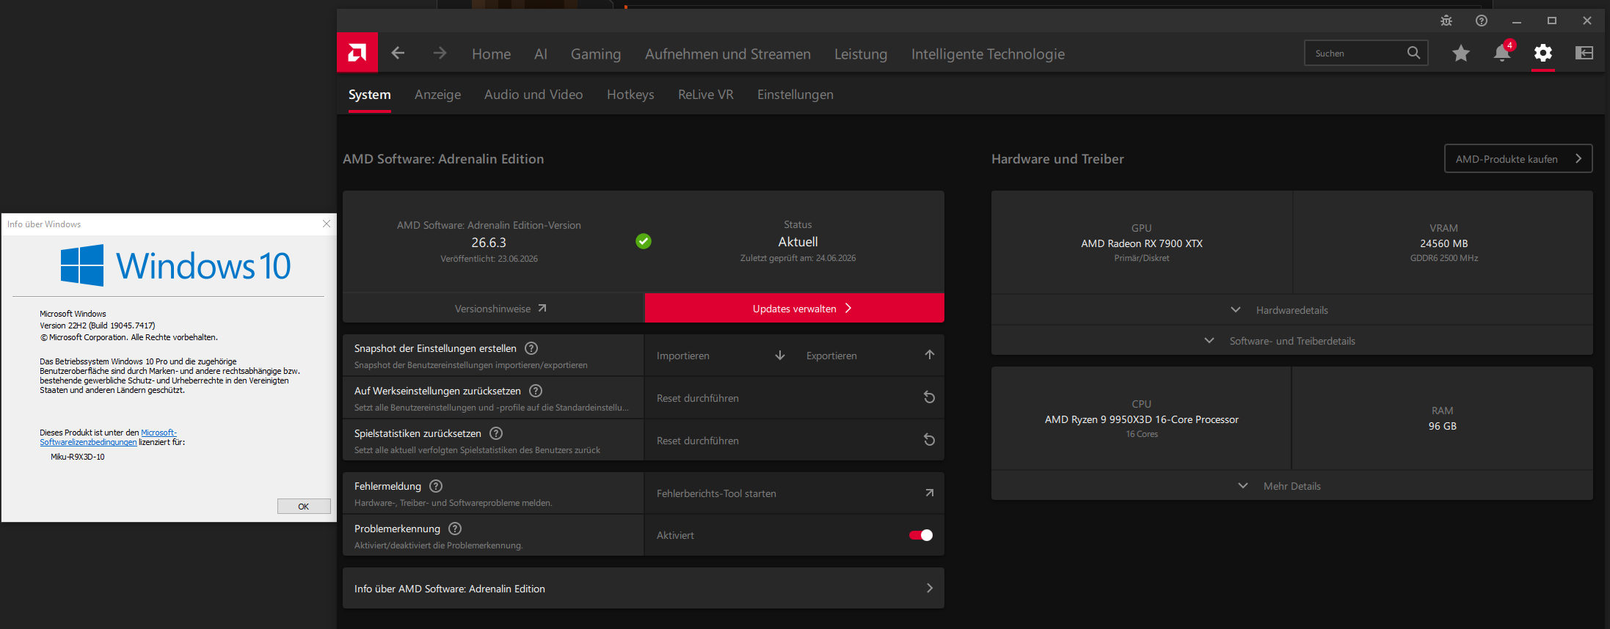Screen dimensions: 1610x629
Task: Click the RAM 96 GB value
Action: pyautogui.click(x=1443, y=426)
